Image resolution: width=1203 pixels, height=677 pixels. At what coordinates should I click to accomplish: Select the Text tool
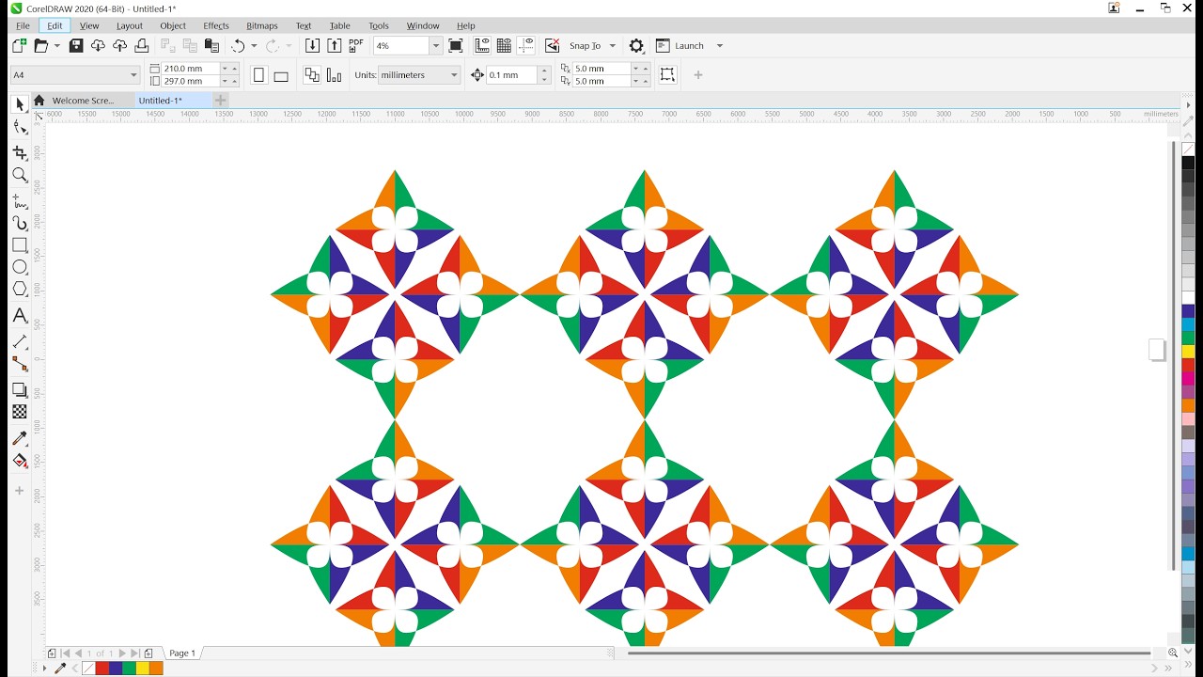[20, 316]
